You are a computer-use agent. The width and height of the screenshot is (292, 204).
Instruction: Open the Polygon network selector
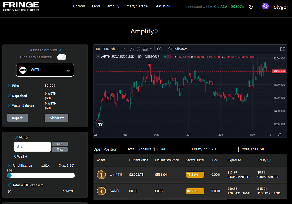point(276,7)
